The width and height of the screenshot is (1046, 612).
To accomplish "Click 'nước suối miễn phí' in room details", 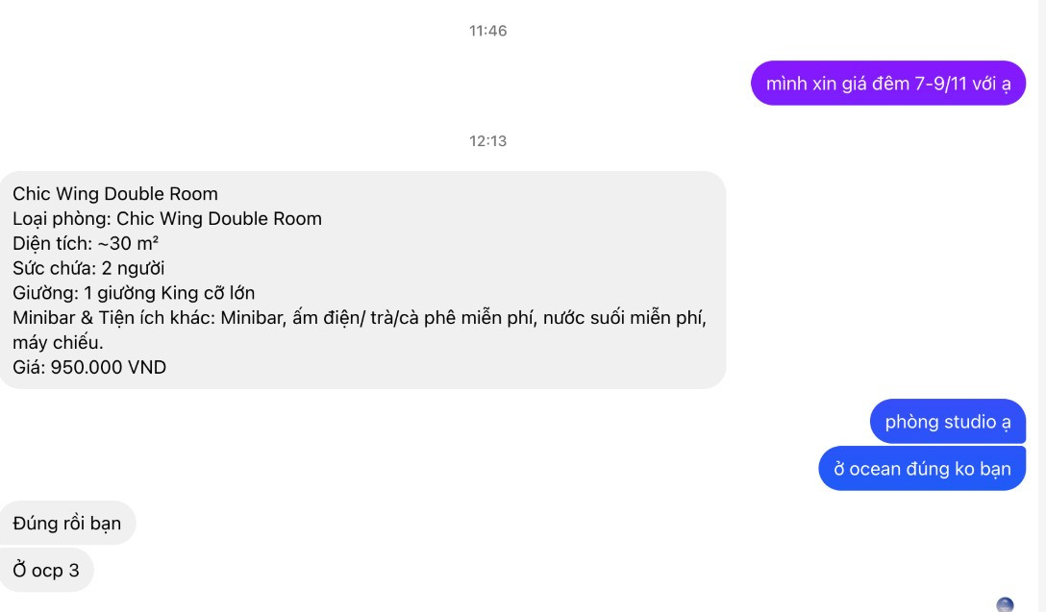I will (x=625, y=317).
